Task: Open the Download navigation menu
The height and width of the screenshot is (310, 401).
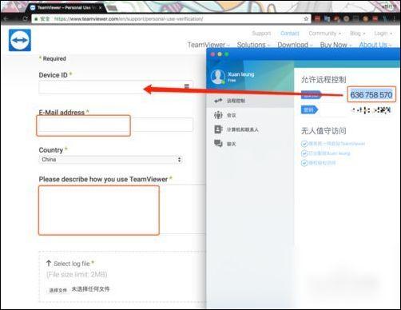Action: (295, 45)
